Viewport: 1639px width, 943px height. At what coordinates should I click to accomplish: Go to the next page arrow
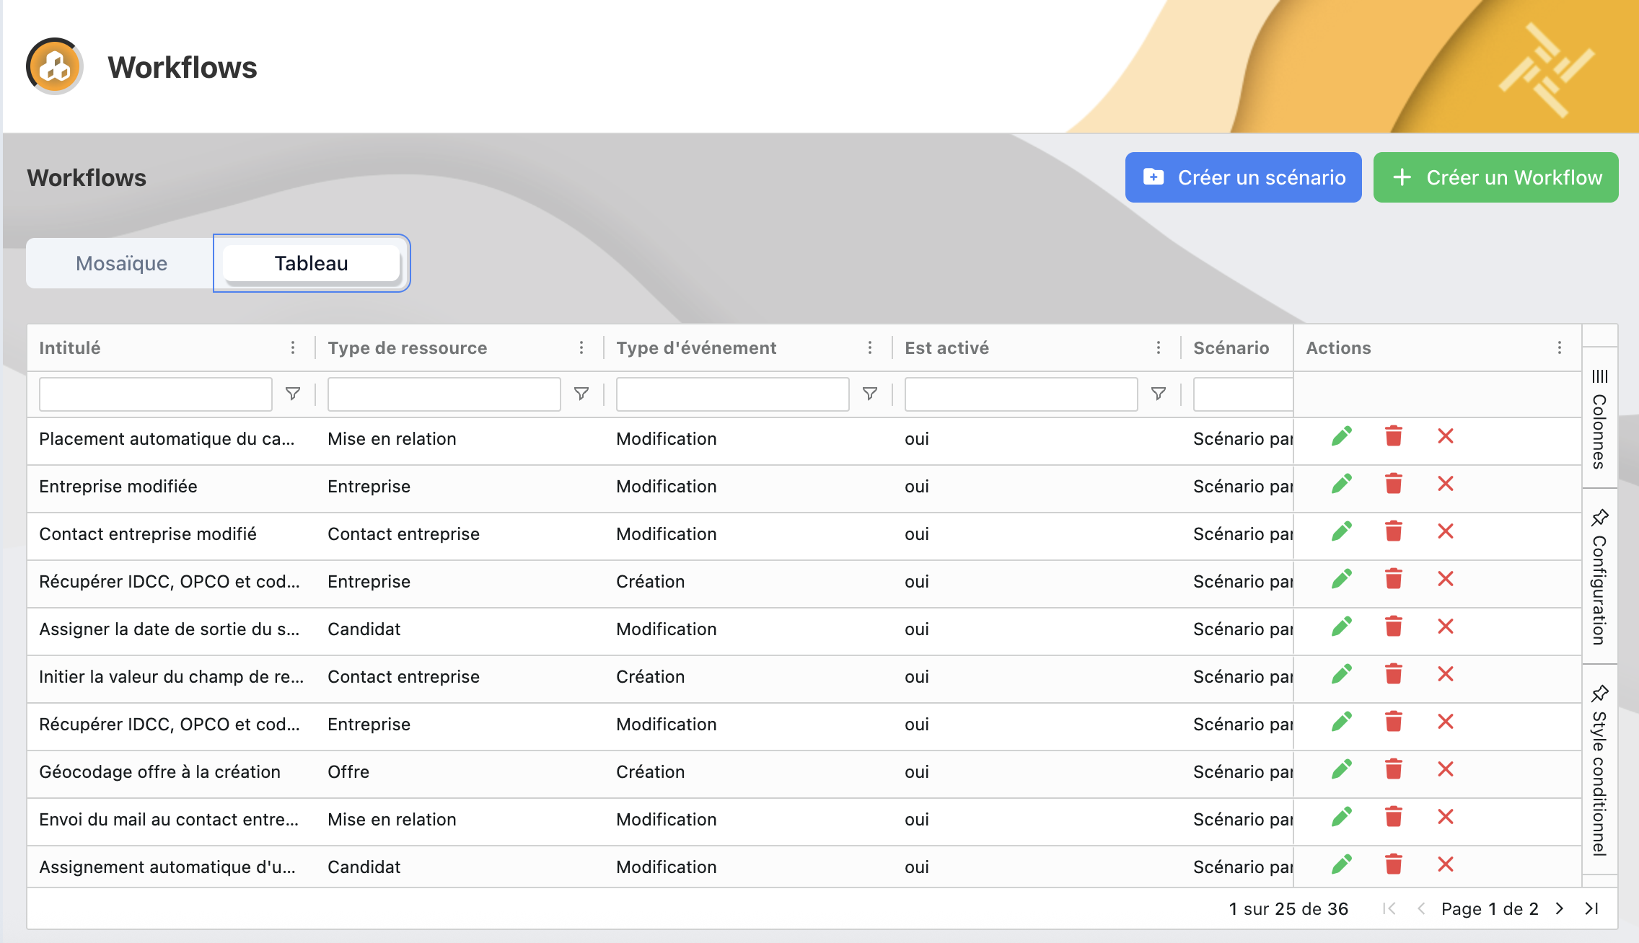click(x=1560, y=908)
